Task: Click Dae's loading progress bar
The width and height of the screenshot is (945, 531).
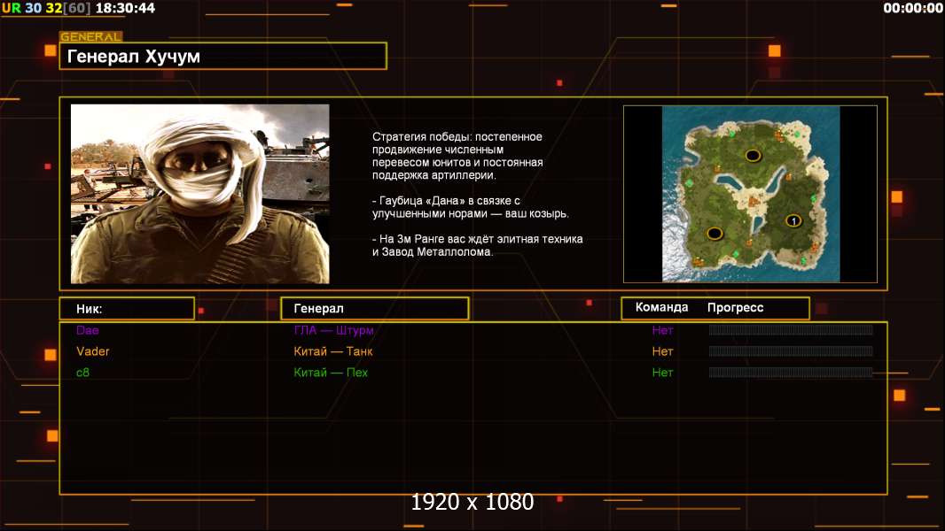Action: tap(791, 330)
